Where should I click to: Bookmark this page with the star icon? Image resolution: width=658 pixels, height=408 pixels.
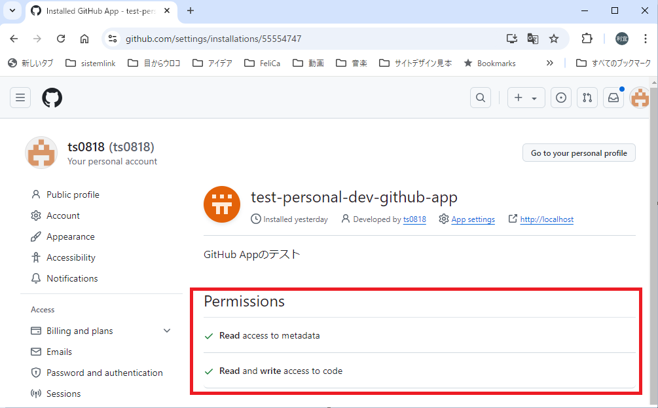[x=554, y=39]
